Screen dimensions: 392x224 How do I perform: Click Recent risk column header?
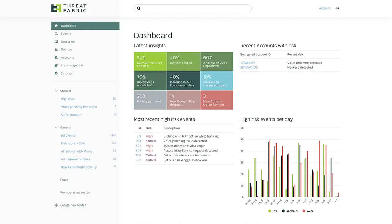pyautogui.click(x=295, y=54)
